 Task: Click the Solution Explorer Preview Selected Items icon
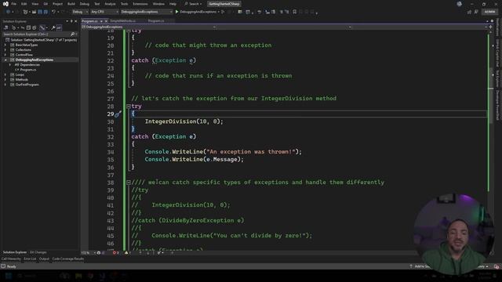coord(59,28)
